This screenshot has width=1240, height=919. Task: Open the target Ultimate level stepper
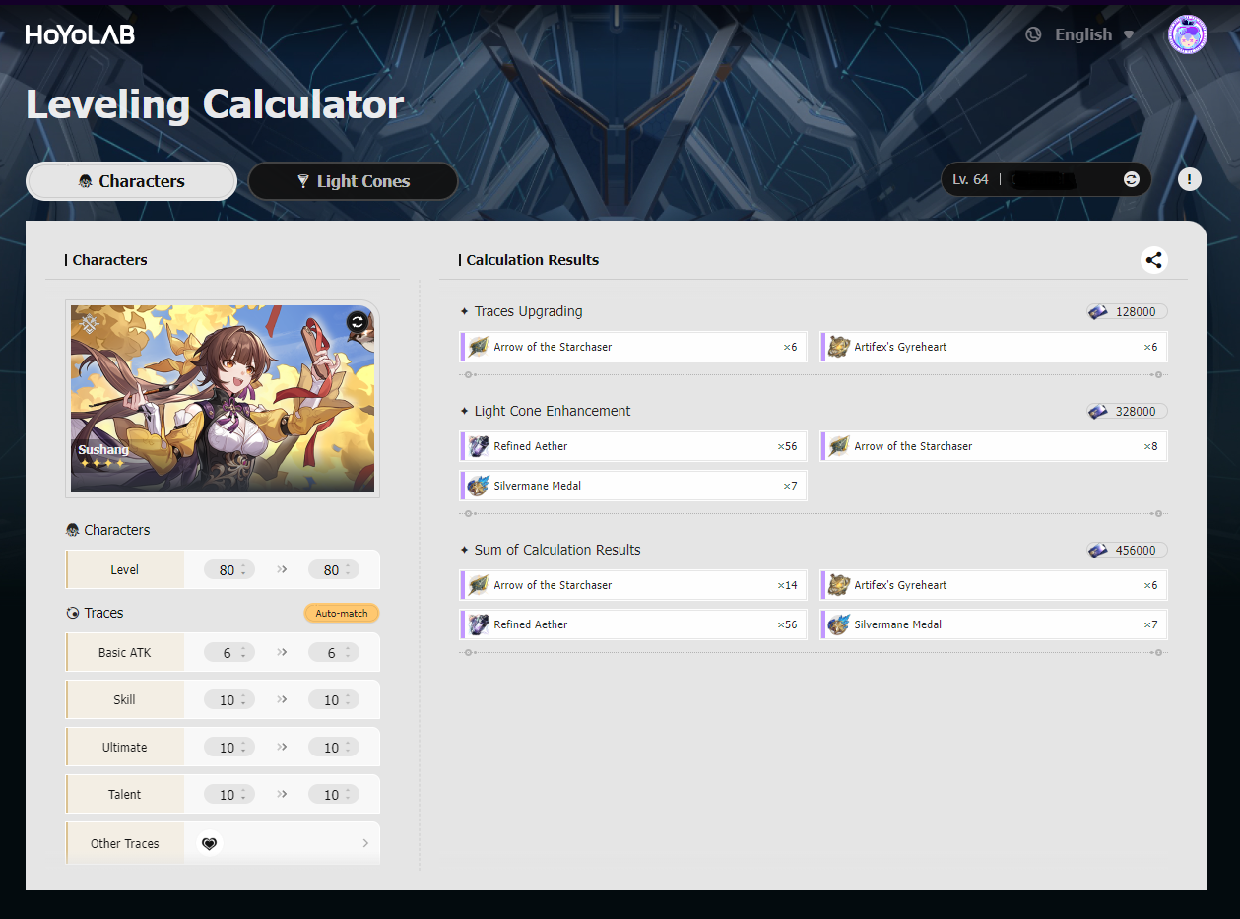pos(334,748)
